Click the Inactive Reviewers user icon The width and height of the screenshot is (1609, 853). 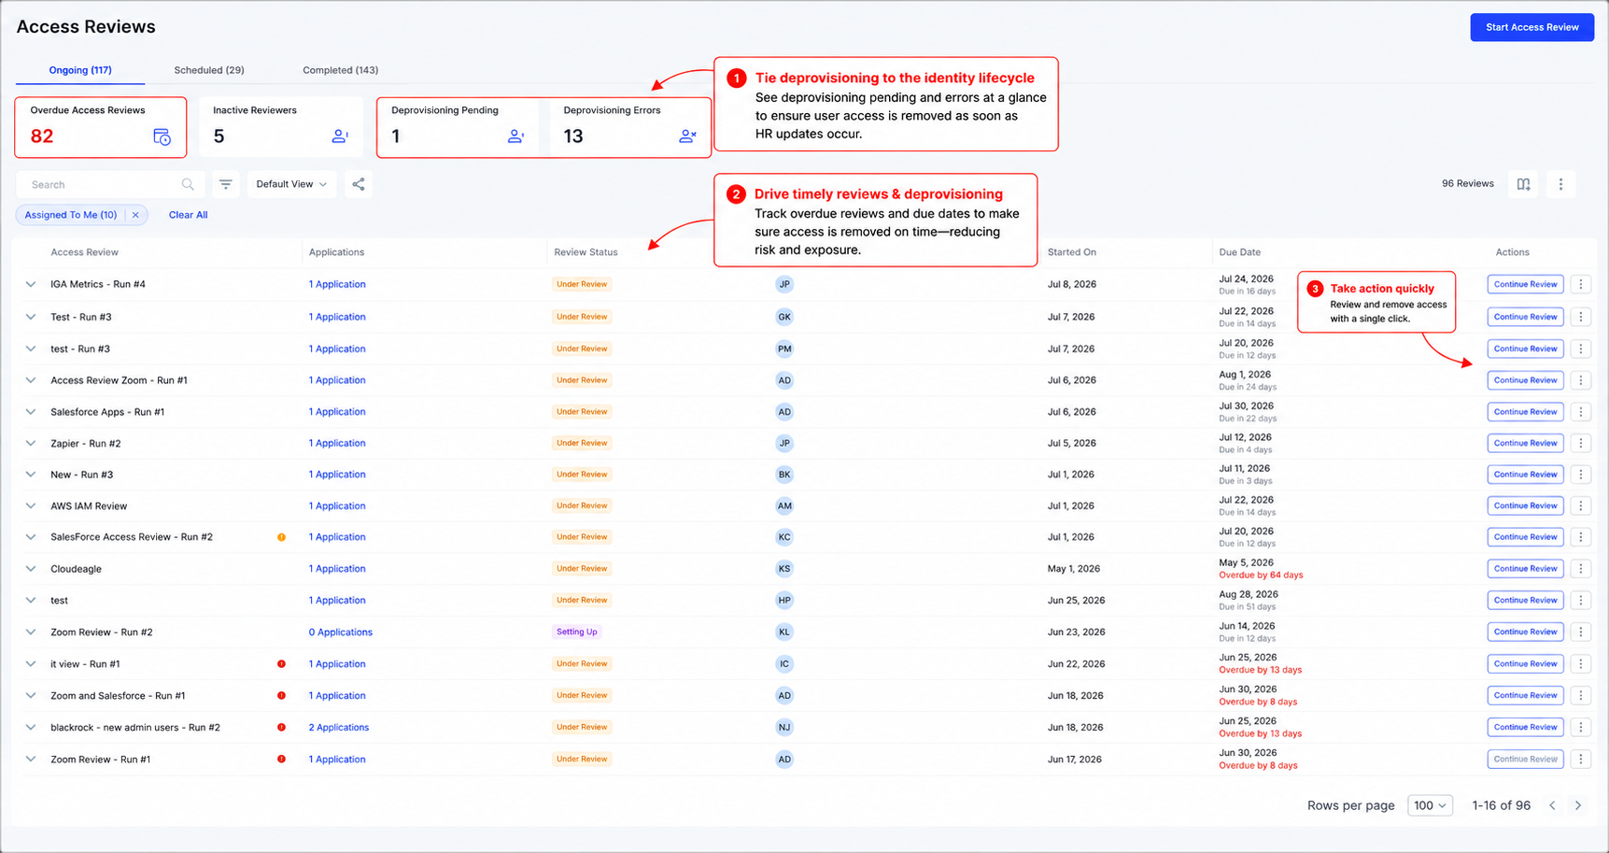(x=340, y=136)
